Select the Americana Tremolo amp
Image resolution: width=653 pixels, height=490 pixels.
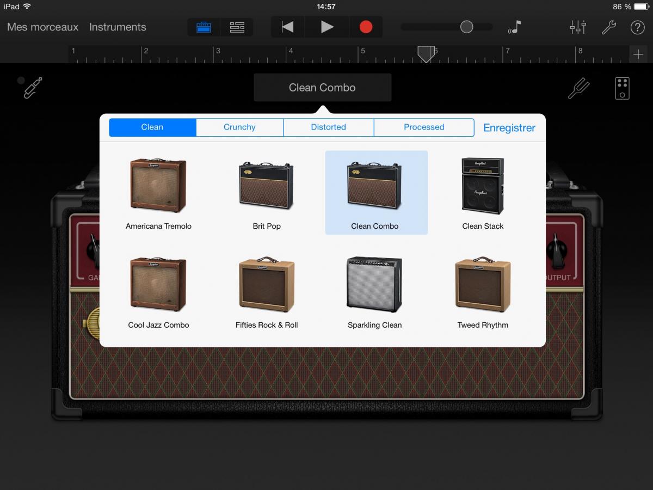pyautogui.click(x=158, y=194)
